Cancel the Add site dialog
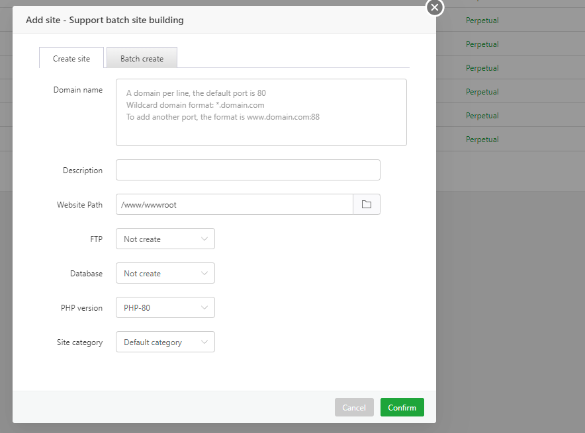This screenshot has width=585, height=433. [x=354, y=407]
